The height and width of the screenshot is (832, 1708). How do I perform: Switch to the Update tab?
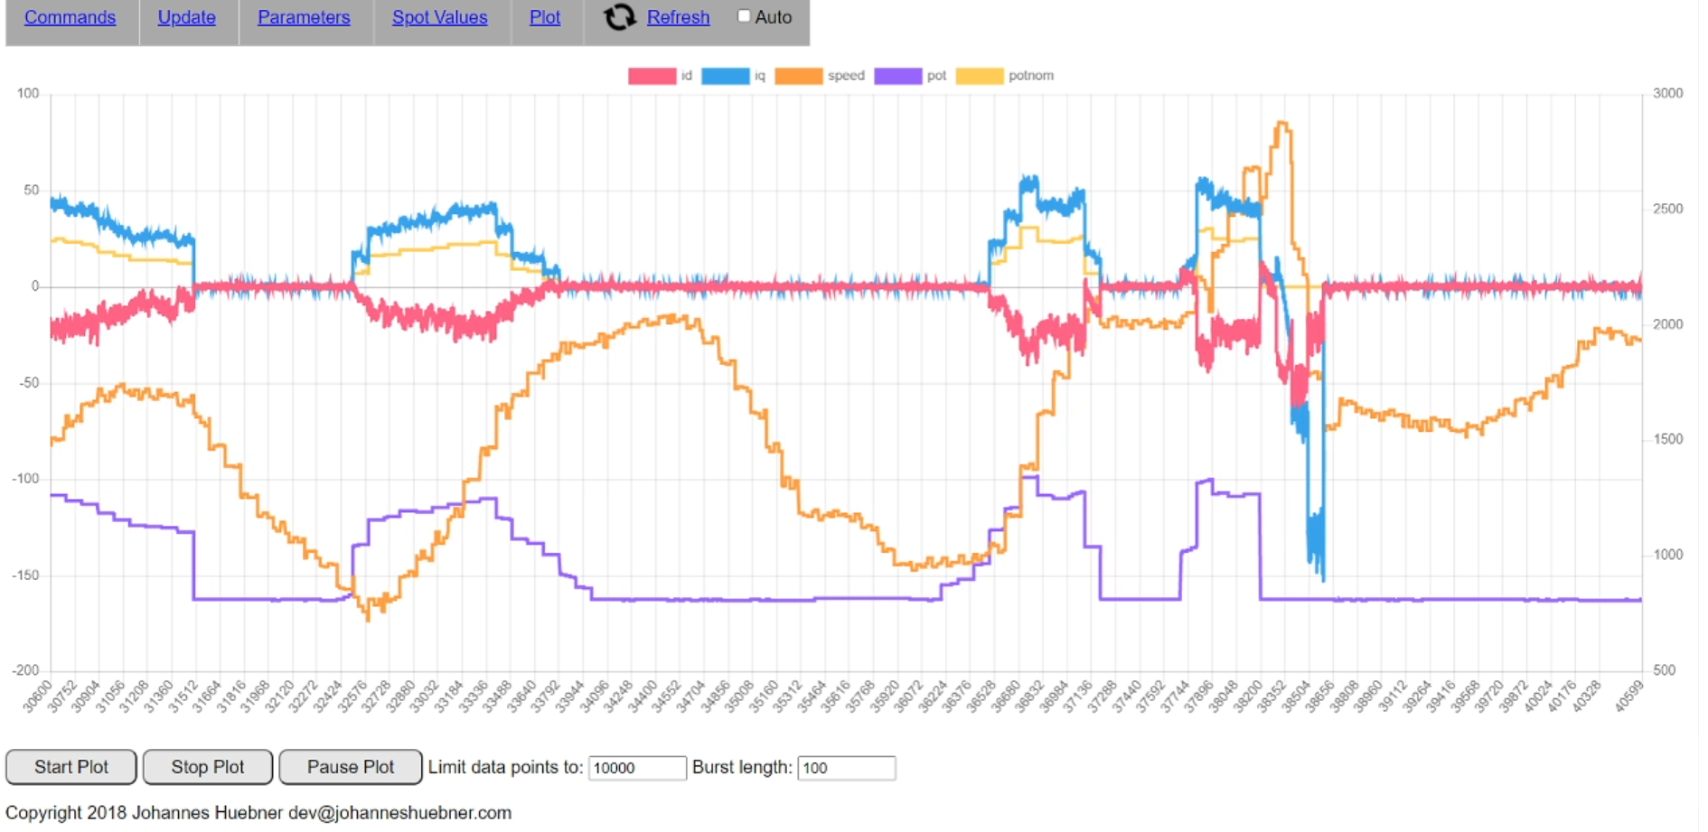tap(186, 17)
